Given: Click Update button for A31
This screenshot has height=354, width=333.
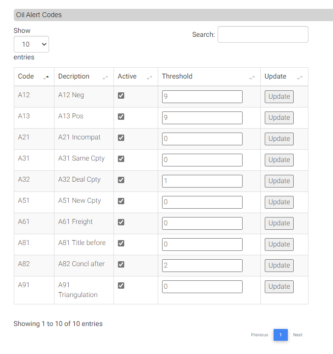Looking at the screenshot, I should pyautogui.click(x=279, y=160).
